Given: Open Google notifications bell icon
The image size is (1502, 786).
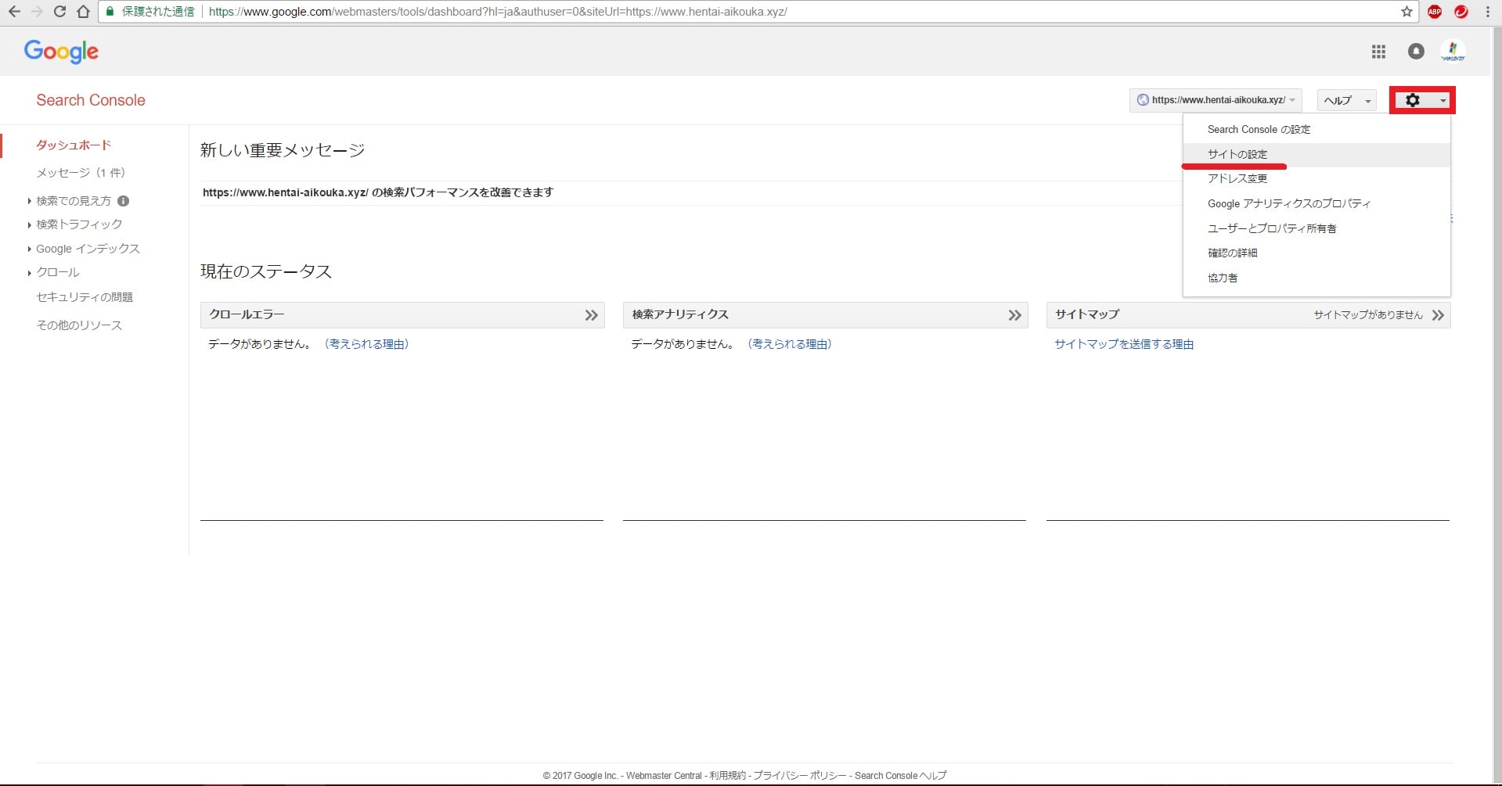Looking at the screenshot, I should [x=1416, y=52].
